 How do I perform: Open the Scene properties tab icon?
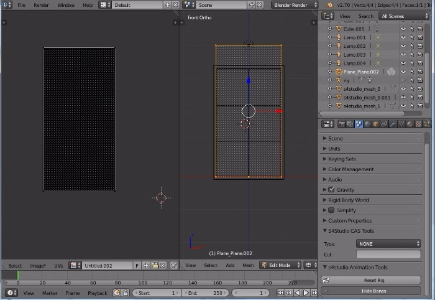point(359,124)
